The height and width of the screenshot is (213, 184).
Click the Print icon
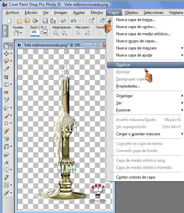coord(63,21)
